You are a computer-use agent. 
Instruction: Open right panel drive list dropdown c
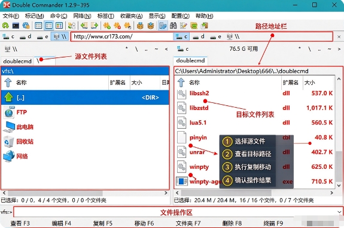tap(183, 49)
